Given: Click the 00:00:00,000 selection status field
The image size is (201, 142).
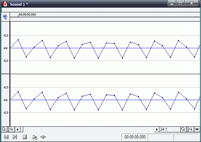Looking at the screenshot, I should click(x=135, y=137).
